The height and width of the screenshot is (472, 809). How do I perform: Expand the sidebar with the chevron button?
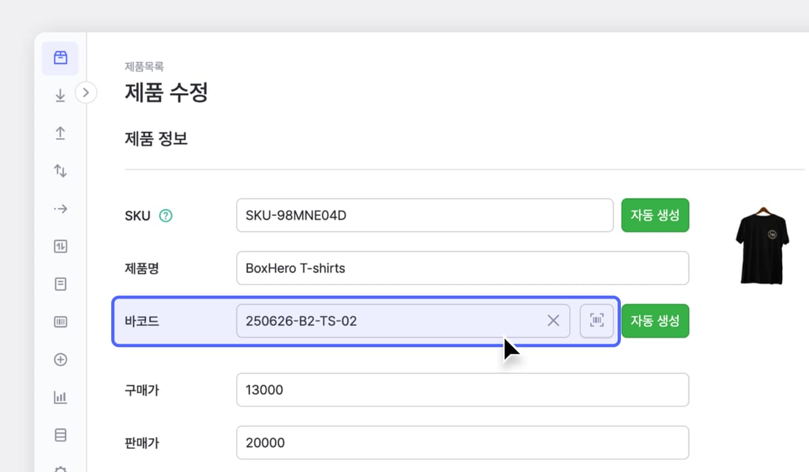tap(86, 93)
